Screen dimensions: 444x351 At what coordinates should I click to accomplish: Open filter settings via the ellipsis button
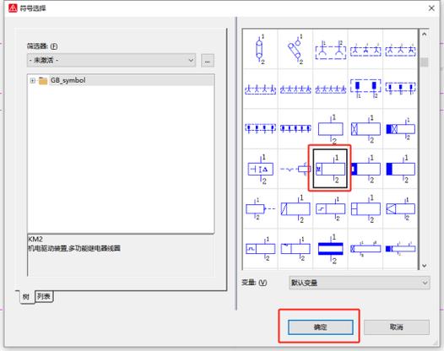(x=208, y=61)
